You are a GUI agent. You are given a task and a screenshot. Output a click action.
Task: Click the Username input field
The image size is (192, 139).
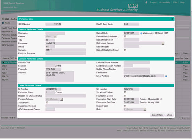point(55,33)
